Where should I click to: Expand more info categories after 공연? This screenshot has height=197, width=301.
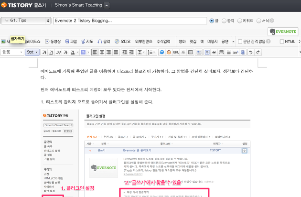[233, 42]
